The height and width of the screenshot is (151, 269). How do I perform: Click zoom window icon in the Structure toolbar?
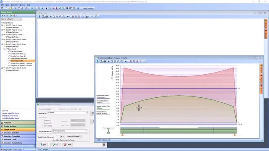pos(54,17)
